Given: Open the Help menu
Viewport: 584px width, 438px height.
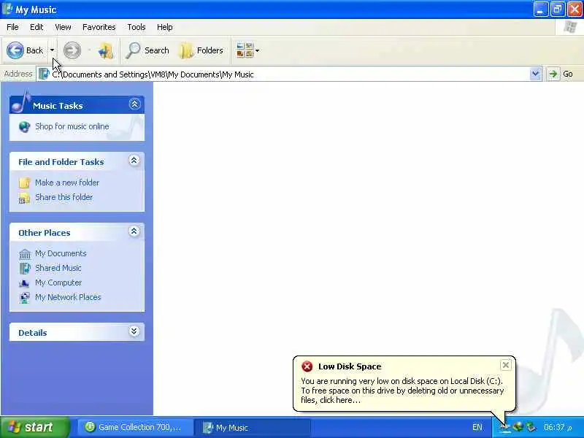Looking at the screenshot, I should click(x=165, y=27).
